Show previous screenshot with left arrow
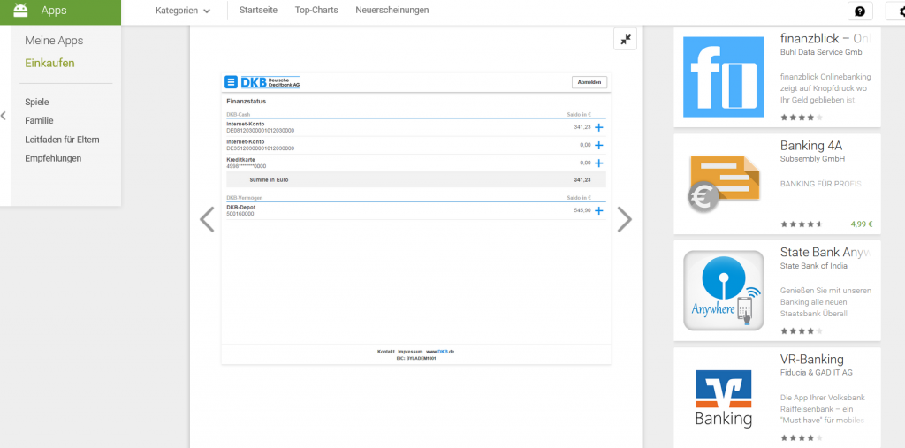The width and height of the screenshot is (905, 448). pyautogui.click(x=207, y=219)
